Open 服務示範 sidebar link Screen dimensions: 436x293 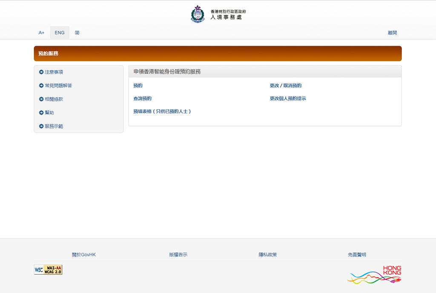[54, 126]
